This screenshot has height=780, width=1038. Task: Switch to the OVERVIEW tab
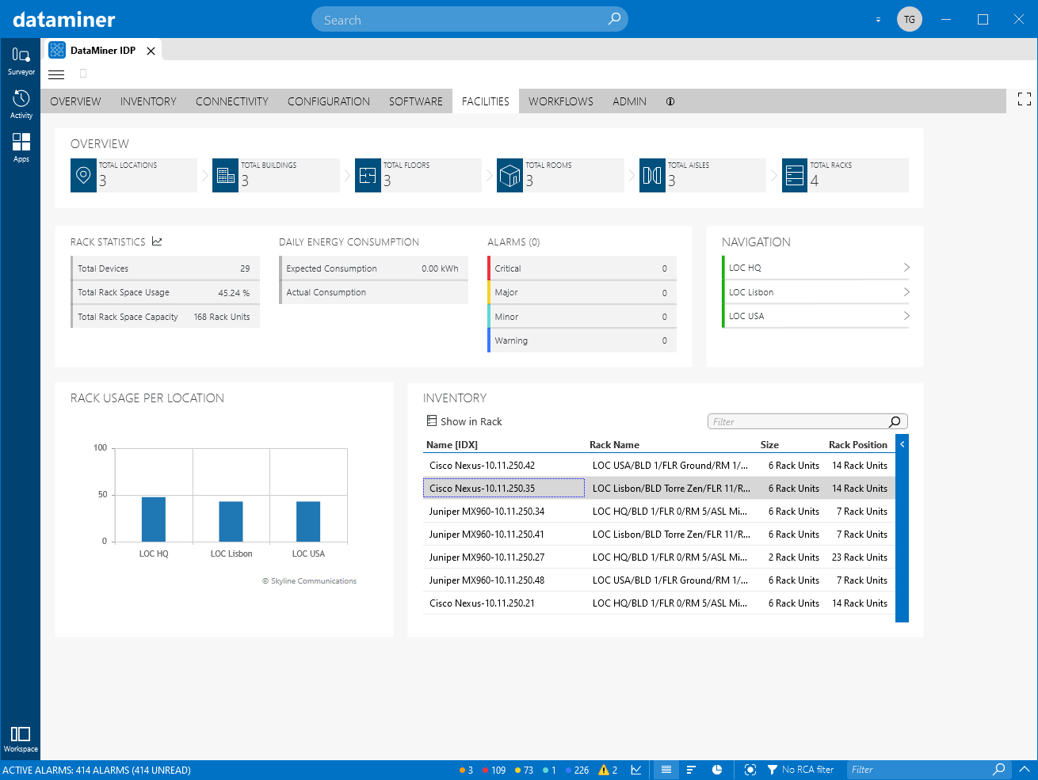pos(75,101)
